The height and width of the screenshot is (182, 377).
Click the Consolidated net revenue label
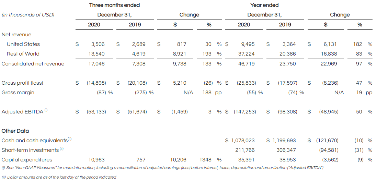click(33, 63)
